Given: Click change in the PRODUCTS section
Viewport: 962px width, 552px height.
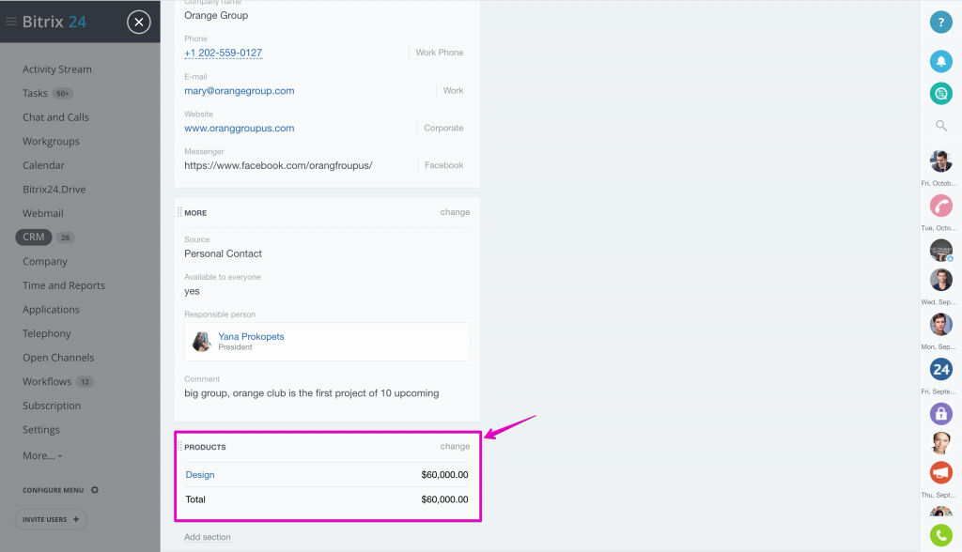Looking at the screenshot, I should coord(455,447).
